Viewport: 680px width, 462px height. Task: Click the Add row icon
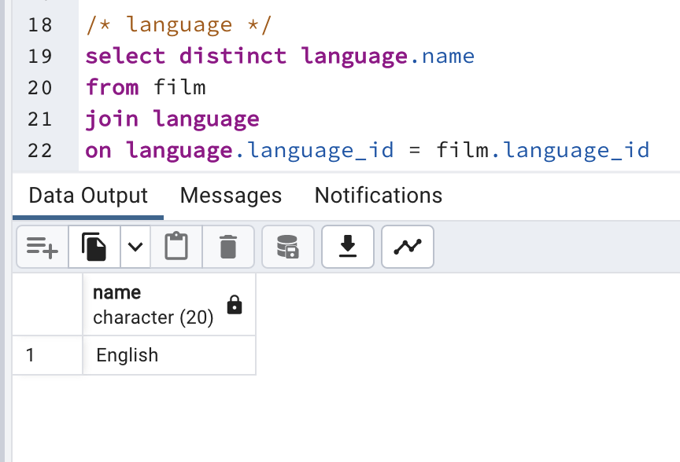click(x=42, y=247)
